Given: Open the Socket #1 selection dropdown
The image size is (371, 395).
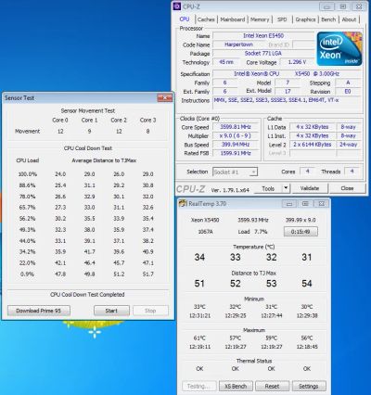Looking at the screenshot, I should pyautogui.click(x=235, y=172).
